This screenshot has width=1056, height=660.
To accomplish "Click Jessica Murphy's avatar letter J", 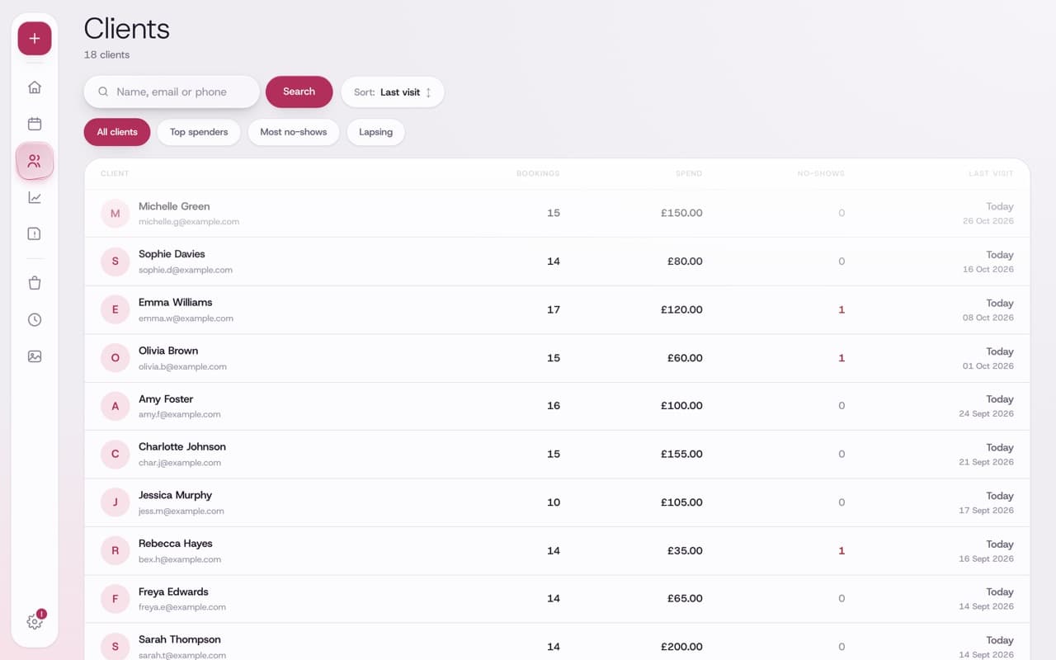I will coord(115,502).
